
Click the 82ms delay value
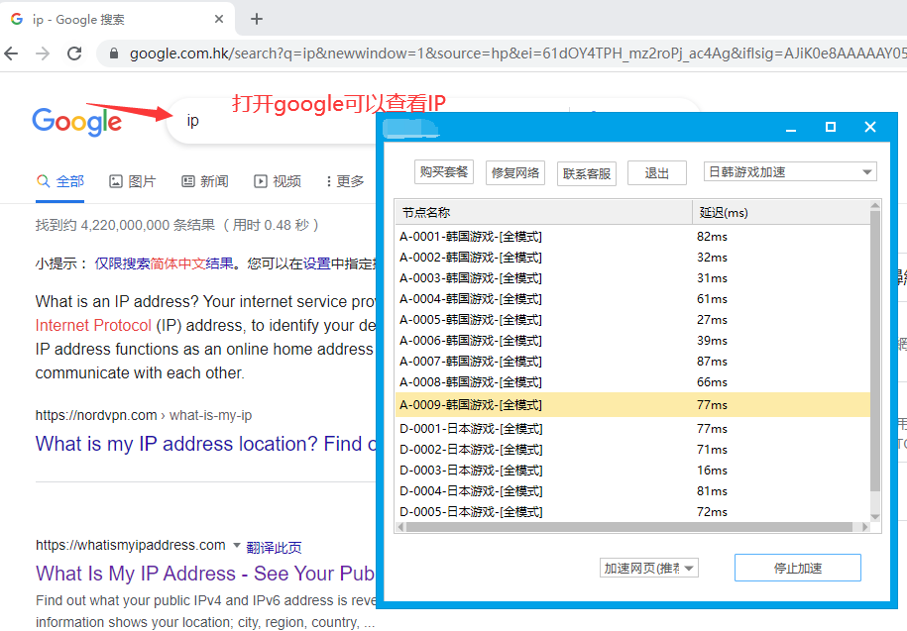(712, 237)
